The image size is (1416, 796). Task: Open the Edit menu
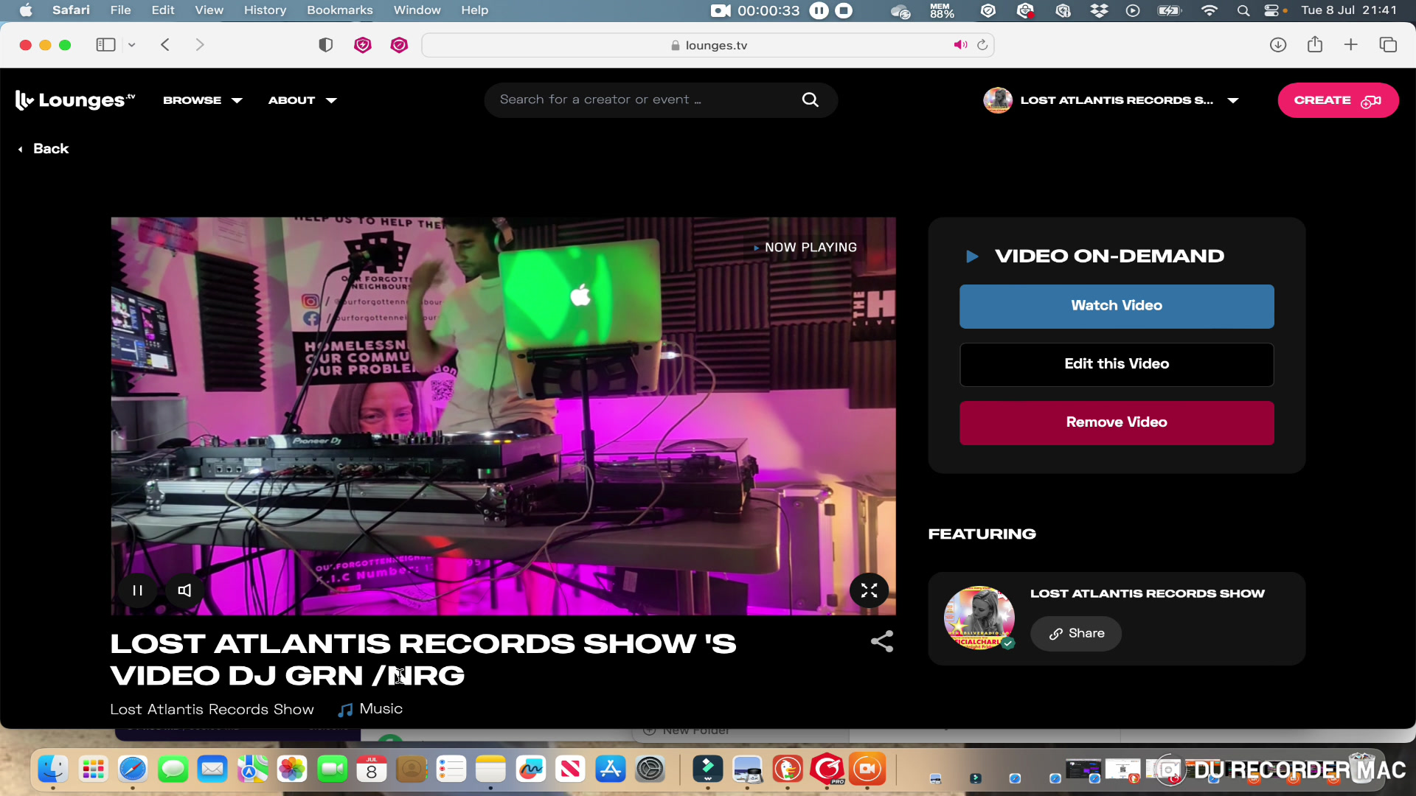click(x=163, y=10)
